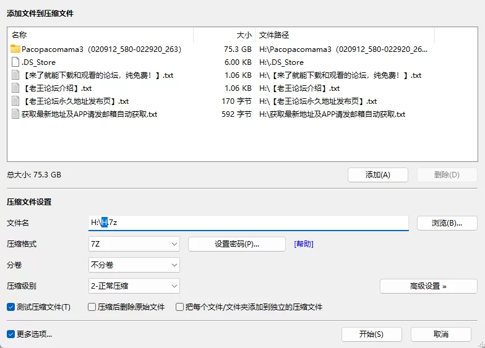Click the 170 字节 size cell
This screenshot has height=348, width=485.
pyautogui.click(x=236, y=101)
